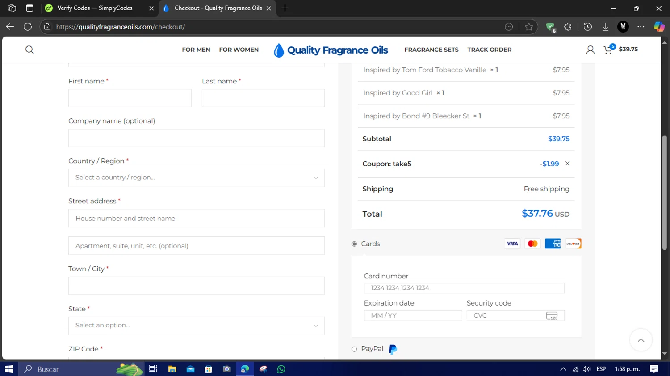The image size is (670, 376).
Task: Click the Discover card logo
Action: (x=573, y=244)
